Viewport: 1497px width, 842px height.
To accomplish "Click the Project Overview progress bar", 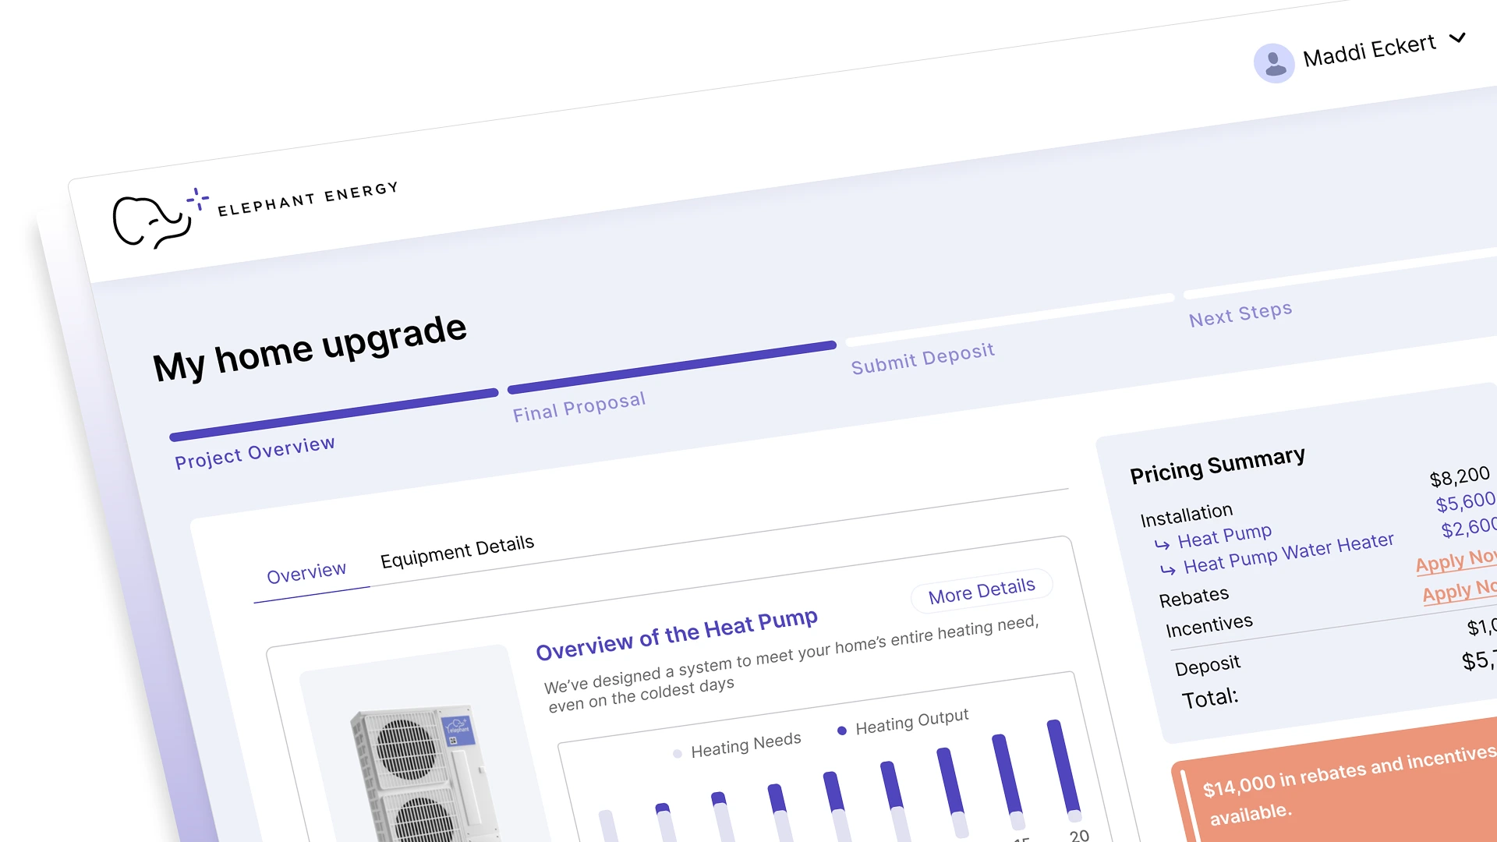I will [x=334, y=414].
